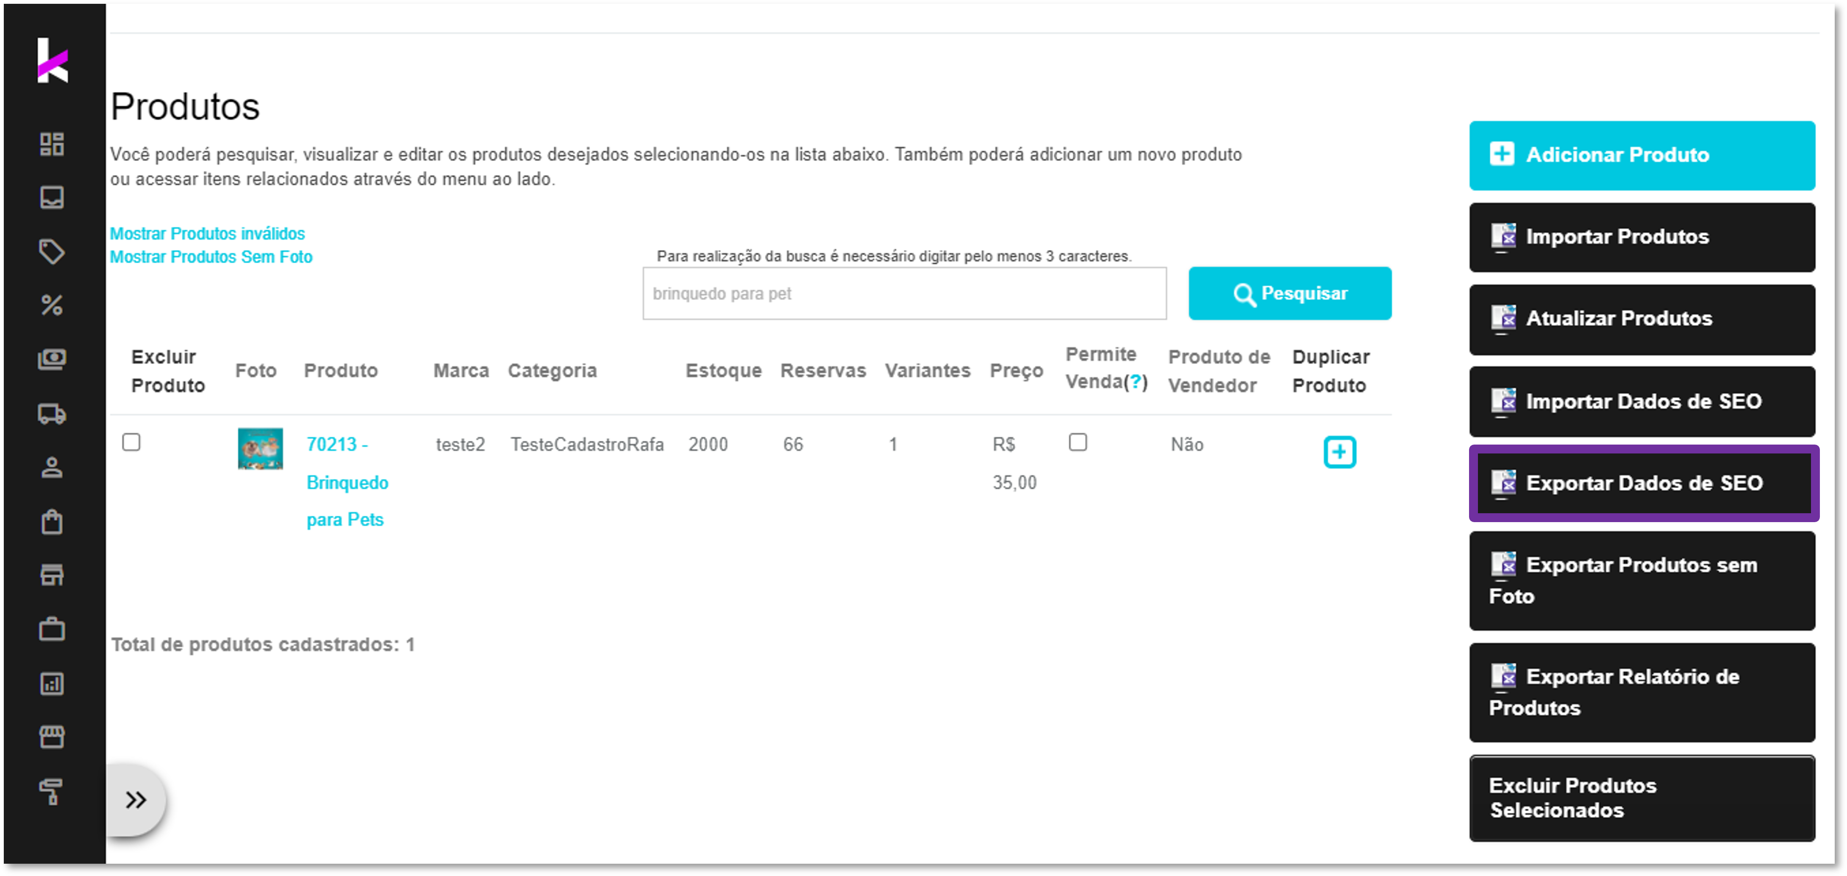Click the Exportar Dados de SEO button
Viewport: 1847px width, 876px height.
pyautogui.click(x=1643, y=483)
